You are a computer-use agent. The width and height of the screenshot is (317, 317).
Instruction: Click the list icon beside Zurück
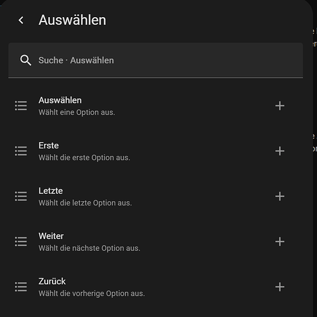click(x=21, y=287)
